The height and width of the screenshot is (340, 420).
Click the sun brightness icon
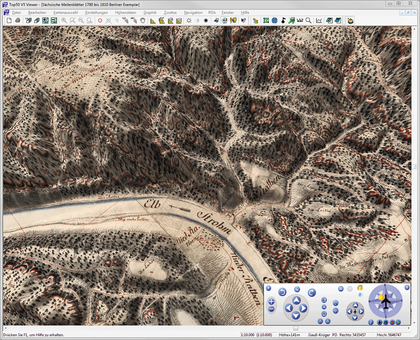189,21
